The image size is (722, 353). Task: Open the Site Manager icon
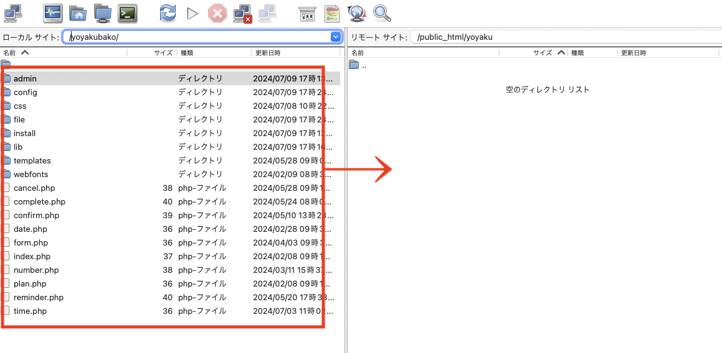(x=13, y=13)
